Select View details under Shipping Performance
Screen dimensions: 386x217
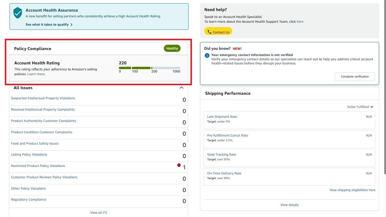(x=289, y=204)
